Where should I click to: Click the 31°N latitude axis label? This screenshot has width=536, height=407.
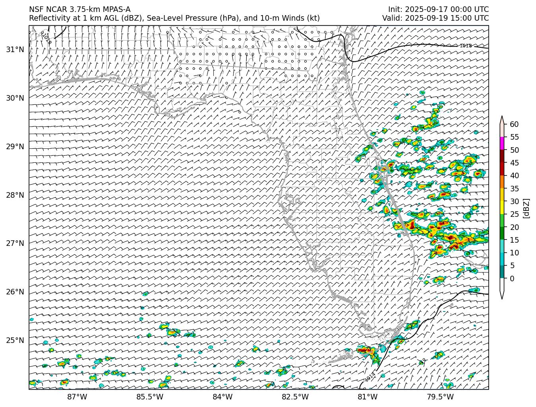[15, 49]
